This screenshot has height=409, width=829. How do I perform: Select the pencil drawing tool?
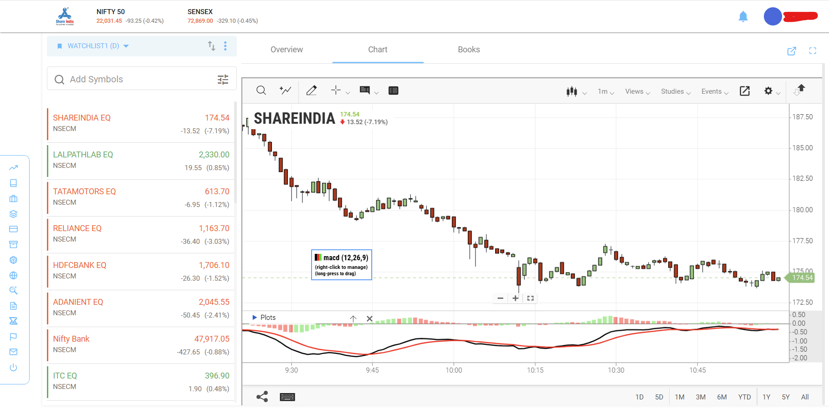coord(312,91)
